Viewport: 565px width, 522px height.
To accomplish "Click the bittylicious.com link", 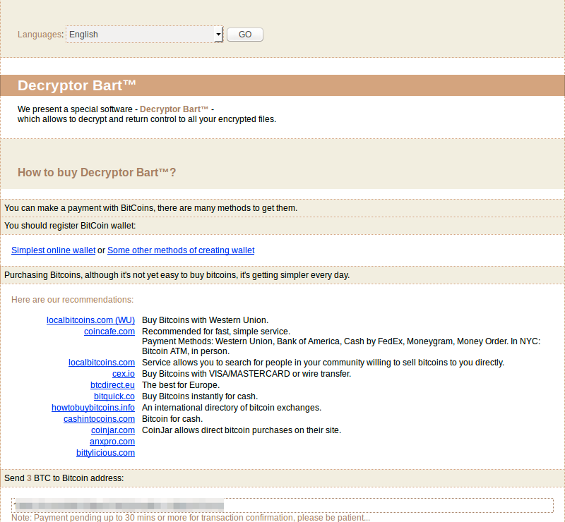I will (x=105, y=453).
